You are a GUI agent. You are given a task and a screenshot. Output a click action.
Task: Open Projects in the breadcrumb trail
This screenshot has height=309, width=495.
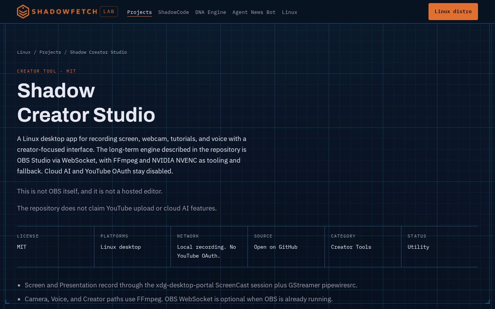pyautogui.click(x=50, y=52)
